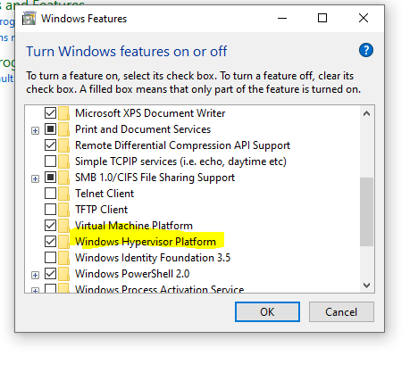Click folder icon beside Remote Differential Compression

point(63,145)
